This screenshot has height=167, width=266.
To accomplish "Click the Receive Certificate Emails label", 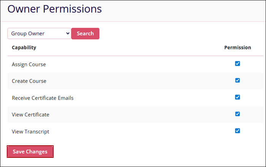I will 43,98.
